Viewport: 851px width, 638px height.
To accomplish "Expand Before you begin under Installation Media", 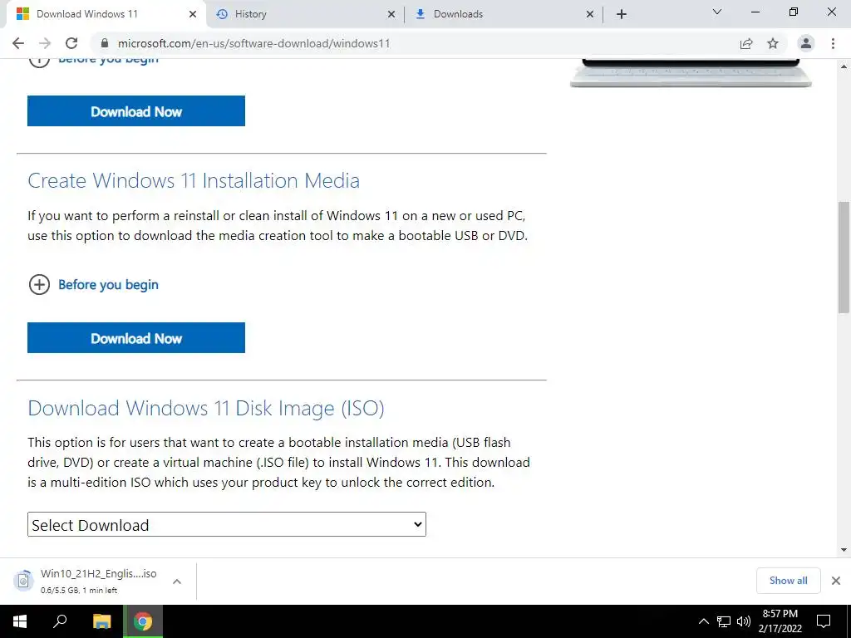I will coord(93,284).
